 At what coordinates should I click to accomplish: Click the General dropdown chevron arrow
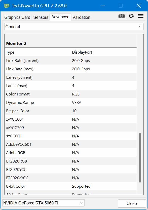tap(140, 27)
